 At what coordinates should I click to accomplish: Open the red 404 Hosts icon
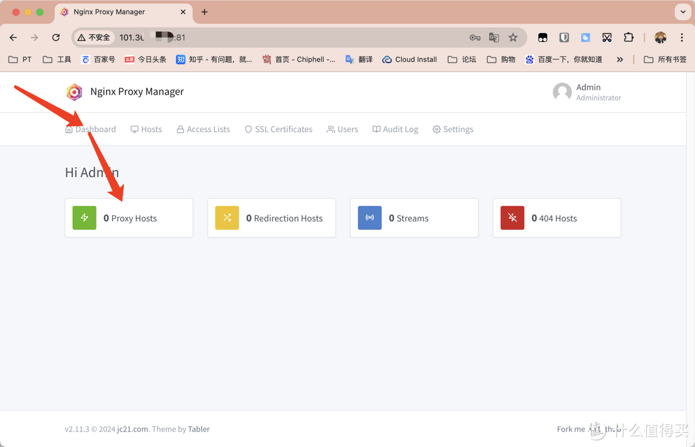pyautogui.click(x=512, y=218)
